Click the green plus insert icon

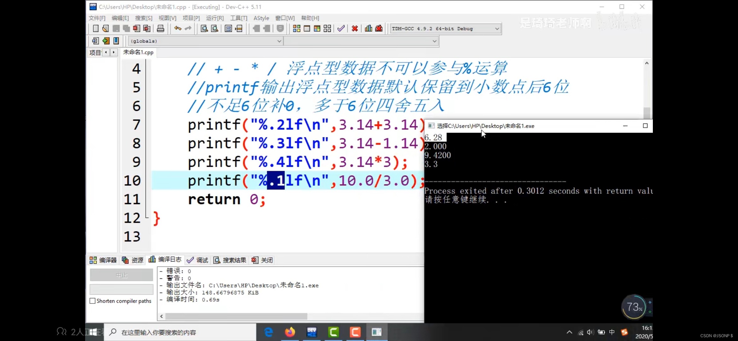(106, 41)
